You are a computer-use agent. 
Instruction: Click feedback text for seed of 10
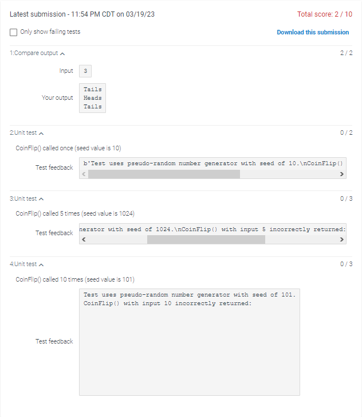pos(213,163)
